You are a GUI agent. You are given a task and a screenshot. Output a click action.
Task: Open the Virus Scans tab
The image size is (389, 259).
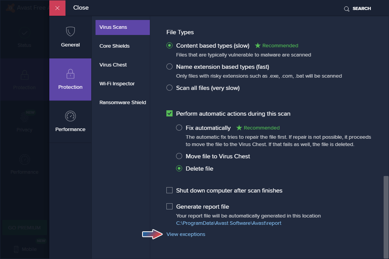pos(122,27)
